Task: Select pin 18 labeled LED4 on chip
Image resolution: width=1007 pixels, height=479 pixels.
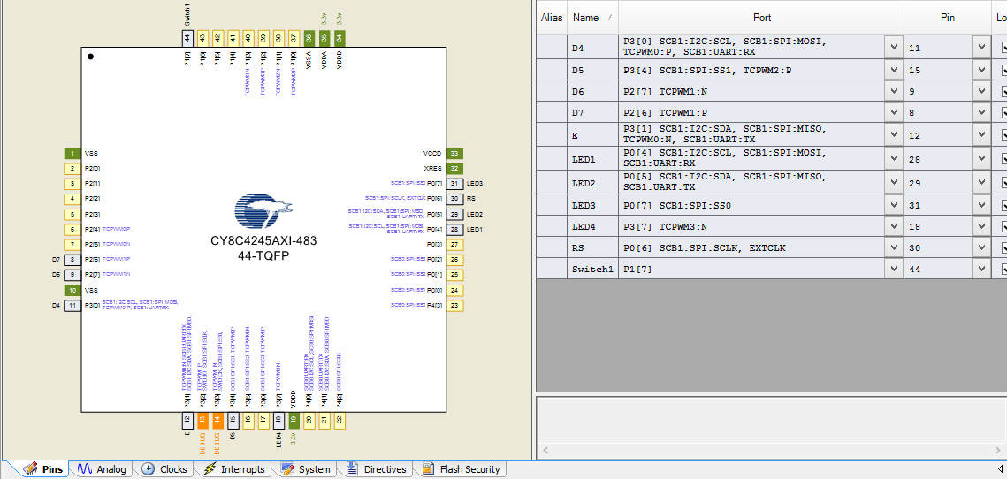Action: coord(278,422)
